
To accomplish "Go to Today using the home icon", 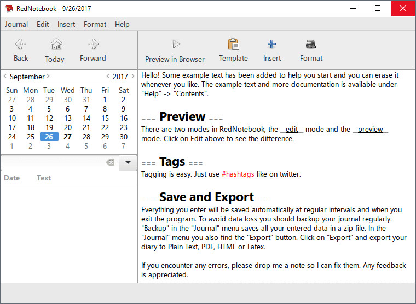I will (x=55, y=45).
